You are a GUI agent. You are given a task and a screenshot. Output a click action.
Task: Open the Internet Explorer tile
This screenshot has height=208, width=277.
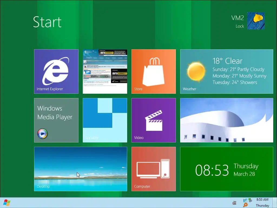[x=56, y=71]
